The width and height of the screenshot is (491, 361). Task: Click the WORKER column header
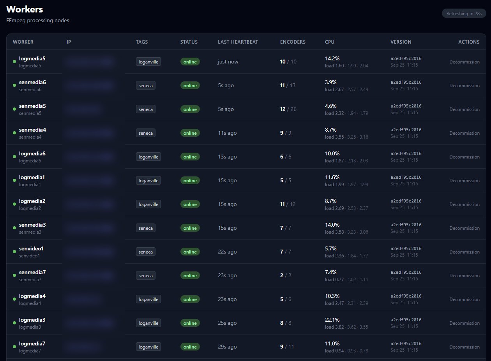tap(23, 42)
